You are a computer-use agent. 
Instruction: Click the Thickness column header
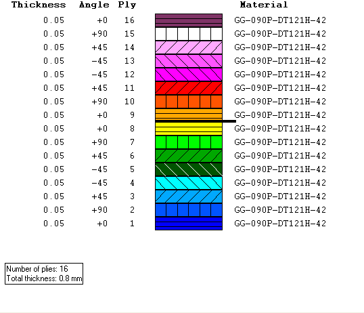[x=39, y=5]
